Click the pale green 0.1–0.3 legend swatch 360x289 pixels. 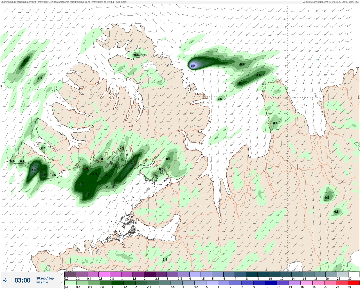coord(70,283)
